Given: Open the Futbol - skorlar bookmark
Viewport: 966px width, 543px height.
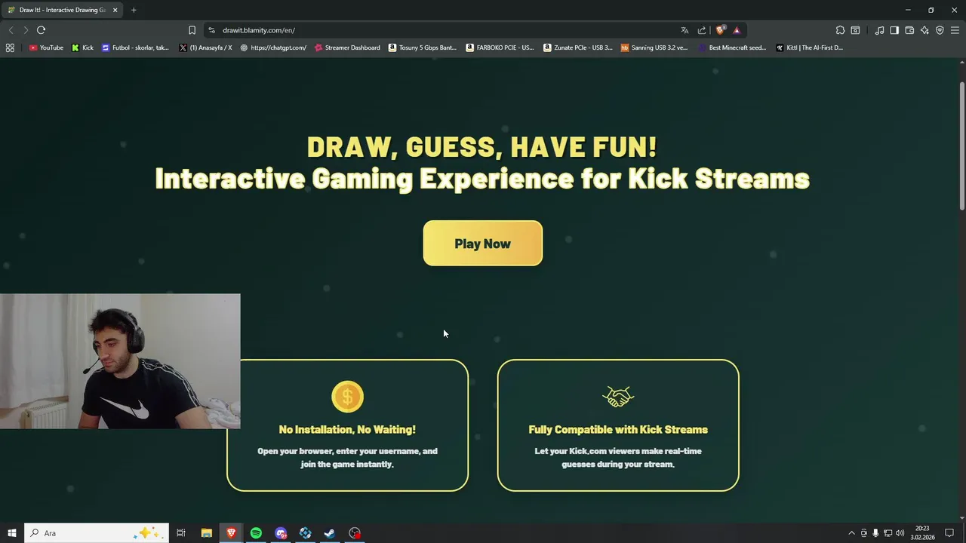Looking at the screenshot, I should point(135,48).
